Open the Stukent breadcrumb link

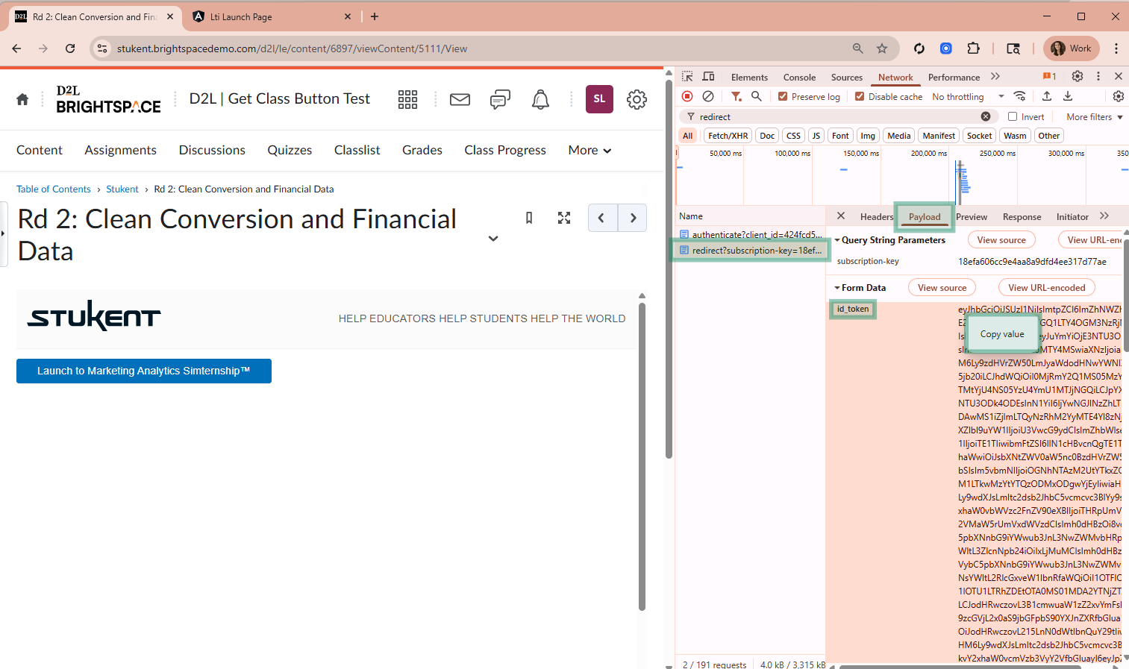pos(122,189)
